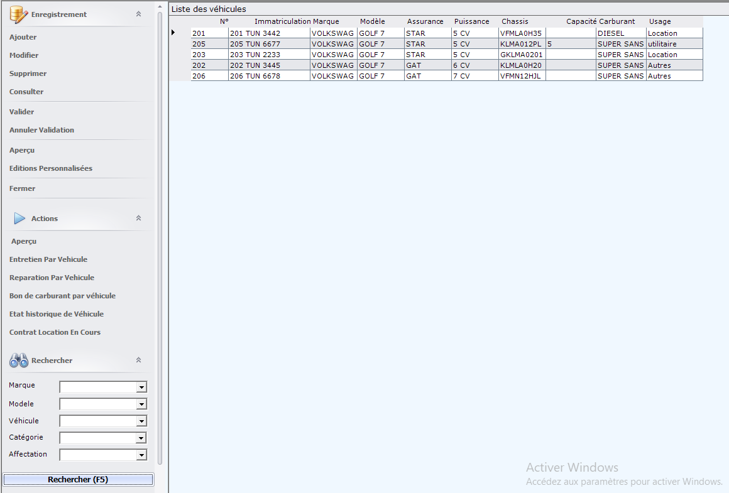Click the Usage column header
Screen dimensions: 729x493
660,21
